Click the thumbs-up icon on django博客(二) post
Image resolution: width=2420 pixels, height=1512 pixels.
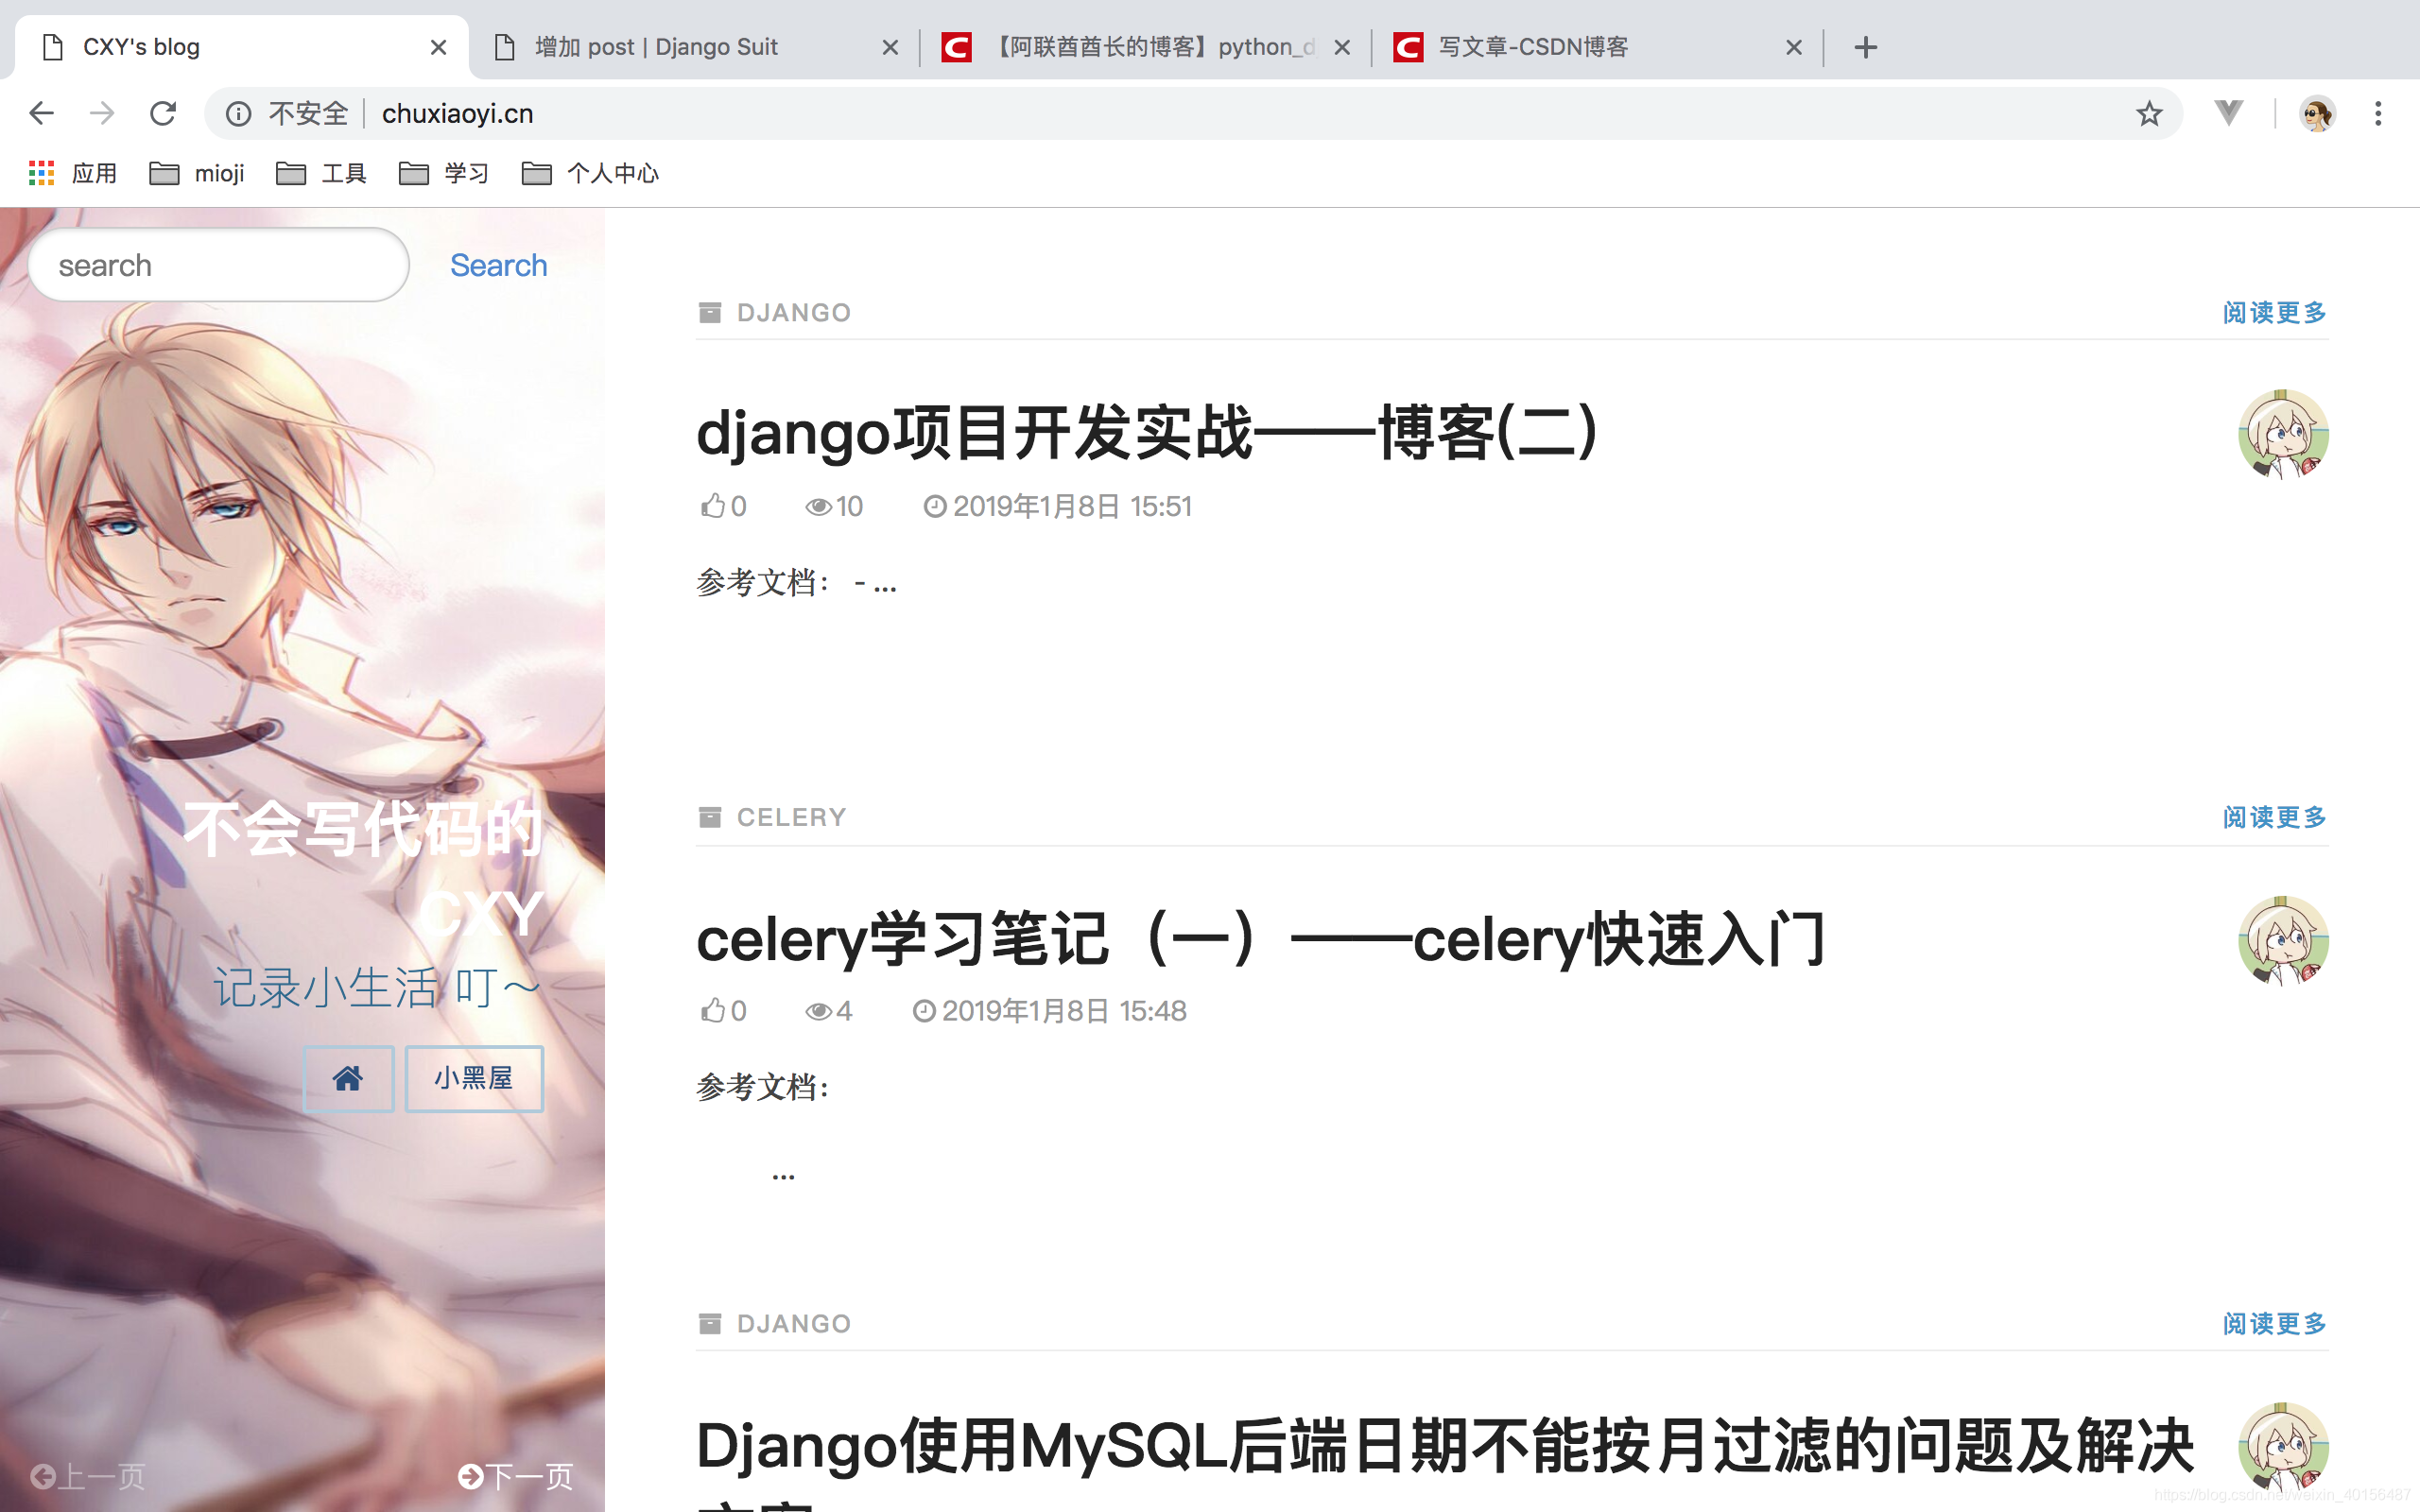click(712, 506)
